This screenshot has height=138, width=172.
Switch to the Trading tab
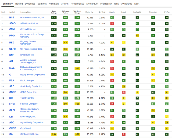pyautogui.click(x=19, y=4)
